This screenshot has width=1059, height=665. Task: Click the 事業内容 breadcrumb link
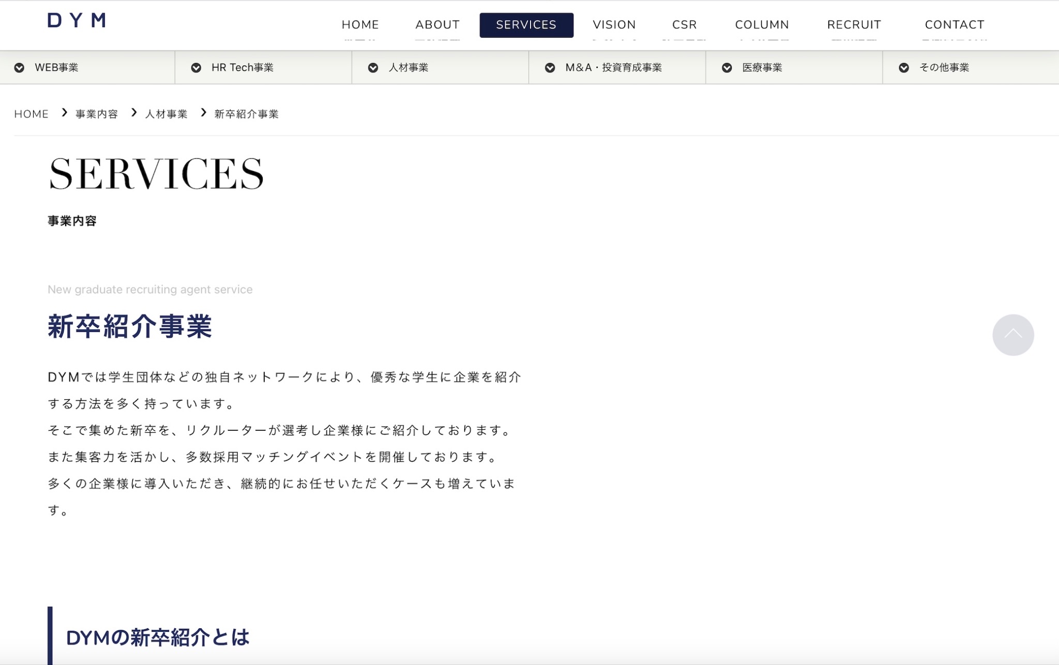coord(97,114)
